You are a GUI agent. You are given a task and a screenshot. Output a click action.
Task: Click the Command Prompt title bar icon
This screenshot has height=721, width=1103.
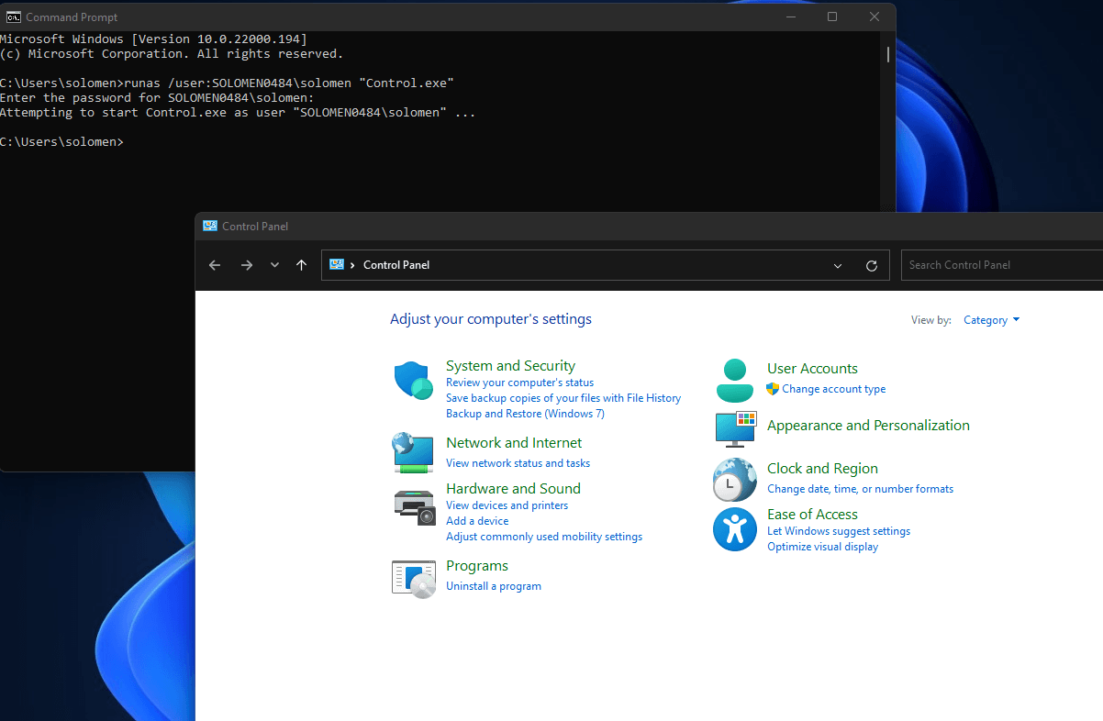click(14, 17)
